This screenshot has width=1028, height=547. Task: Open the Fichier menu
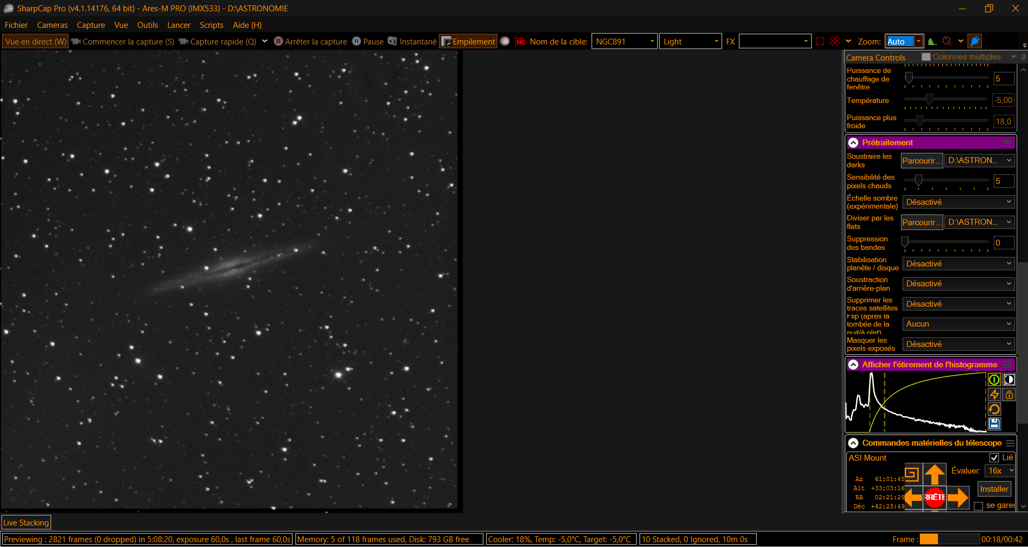tap(16, 25)
